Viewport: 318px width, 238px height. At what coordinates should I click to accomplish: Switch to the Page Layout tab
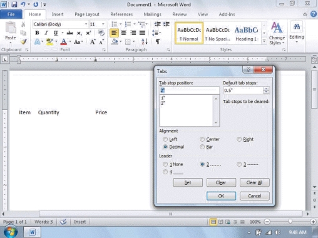point(87,14)
